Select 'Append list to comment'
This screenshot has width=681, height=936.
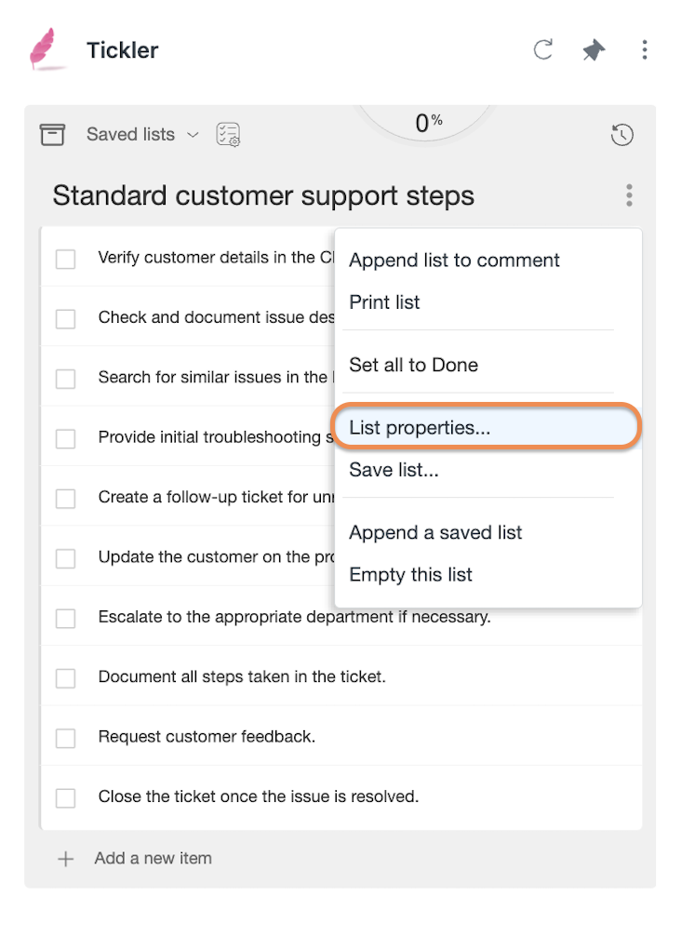point(454,261)
